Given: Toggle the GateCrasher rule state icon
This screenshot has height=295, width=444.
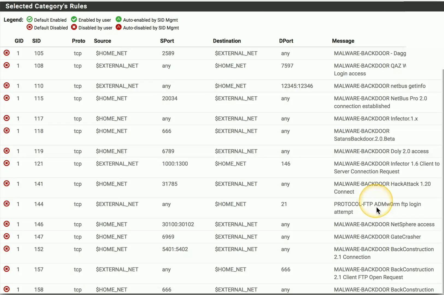Looking at the screenshot, I should point(7,236).
